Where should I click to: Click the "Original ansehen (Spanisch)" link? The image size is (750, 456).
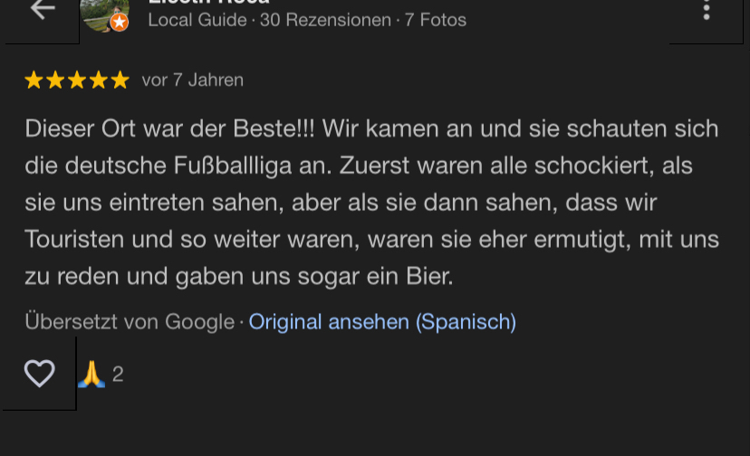point(382,321)
